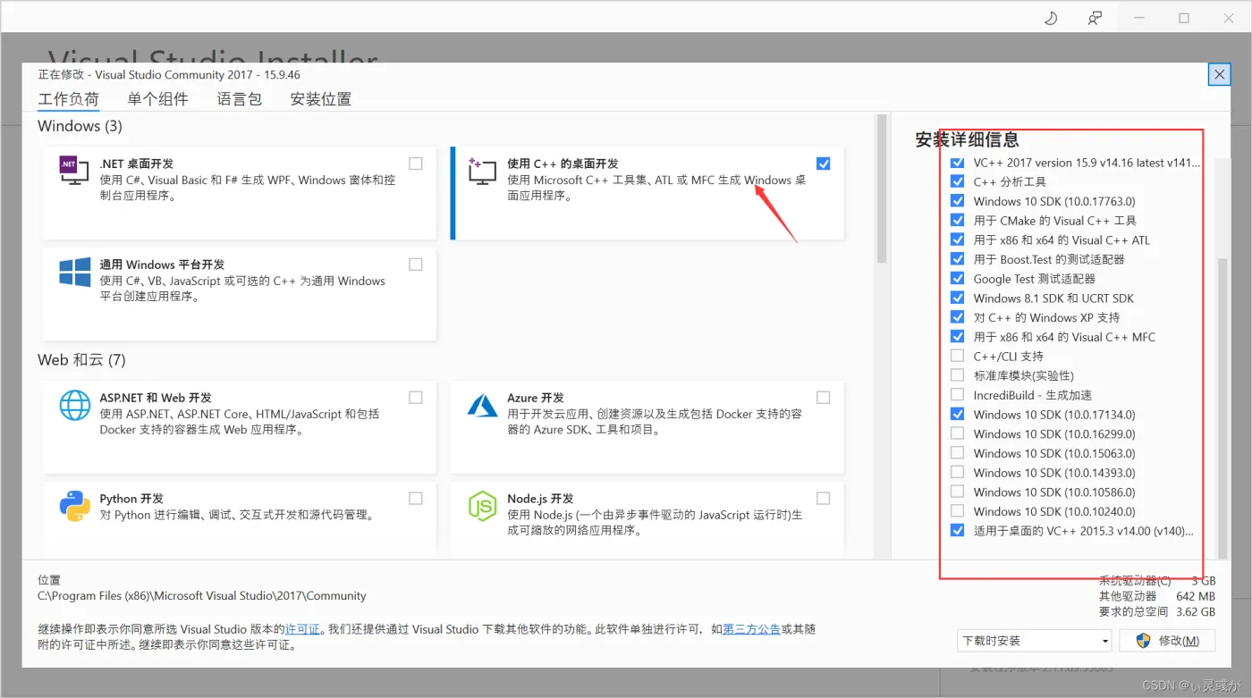The image size is (1252, 698).
Task: Check the Azure 开发 workload checkbox
Action: pyautogui.click(x=824, y=398)
